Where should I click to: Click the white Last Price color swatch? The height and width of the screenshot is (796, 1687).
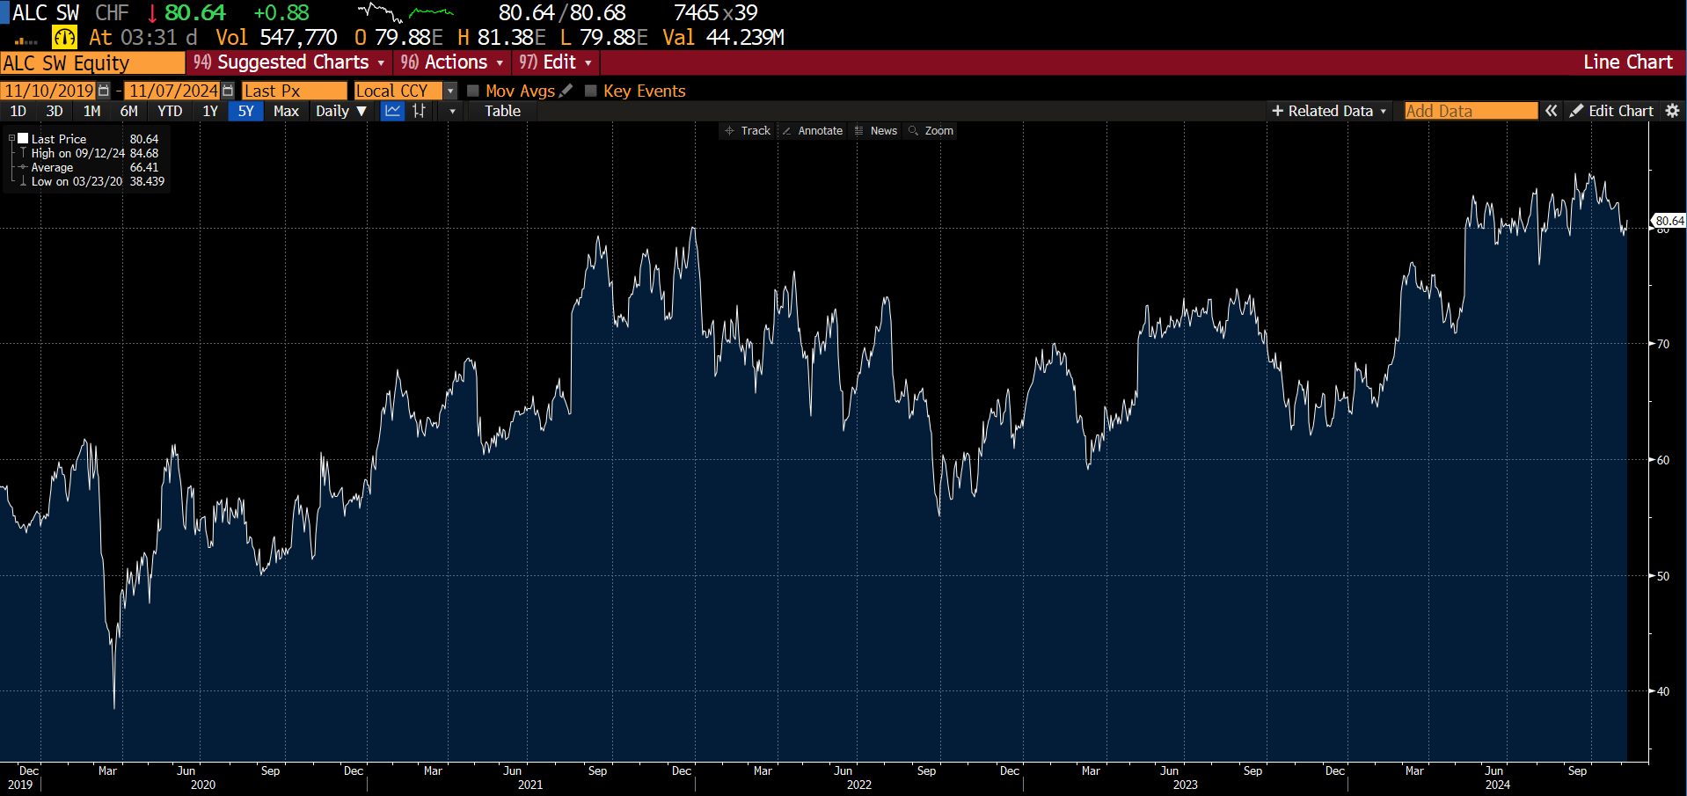(x=24, y=139)
